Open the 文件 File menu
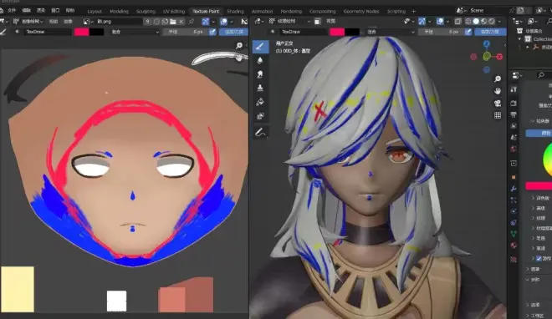Screen dimensions: 552x319 (x=12, y=11)
